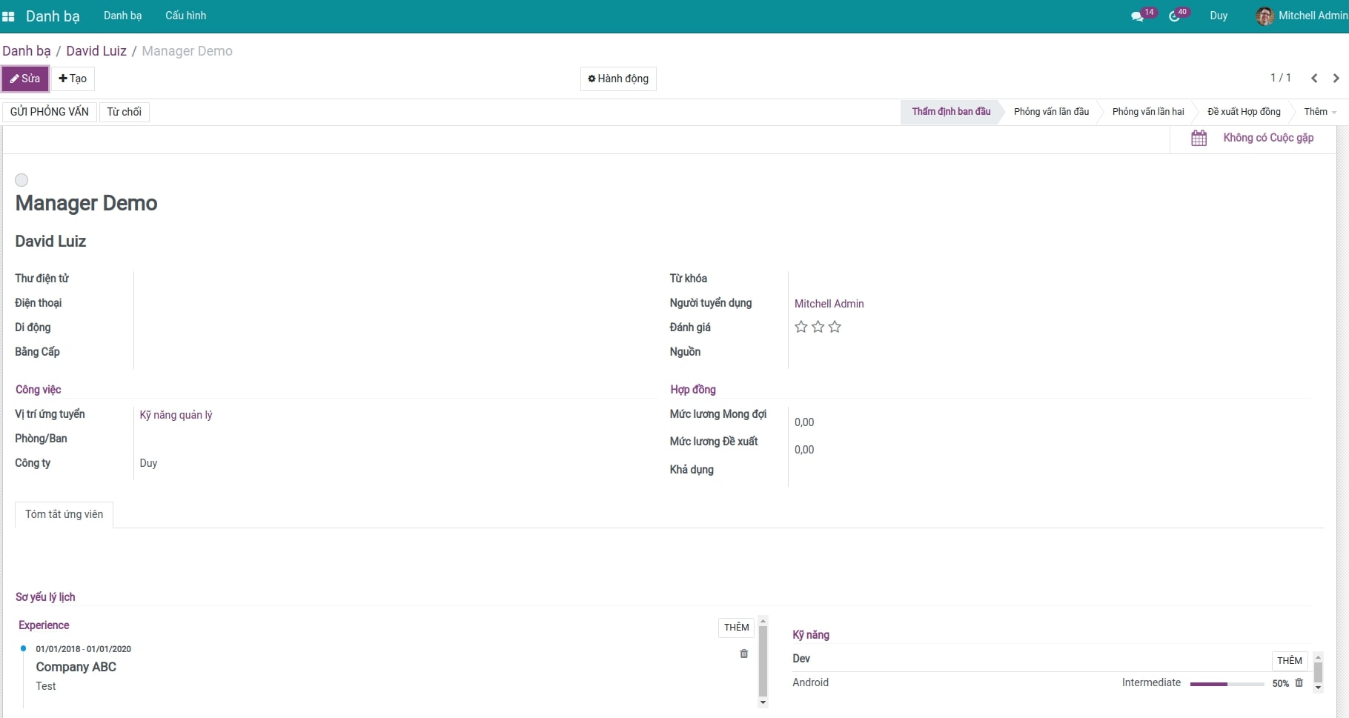1349x718 pixels.
Task: Open the apps grid menu icon
Action: (8, 16)
